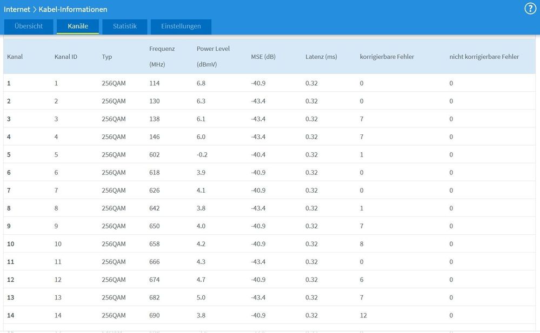The image size is (540, 333).
Task: Switch to the Übersicht tab
Action: pos(29,26)
